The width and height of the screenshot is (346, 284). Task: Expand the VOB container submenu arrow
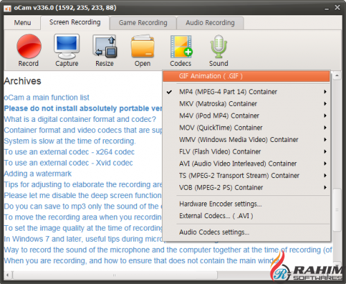pos(325,188)
